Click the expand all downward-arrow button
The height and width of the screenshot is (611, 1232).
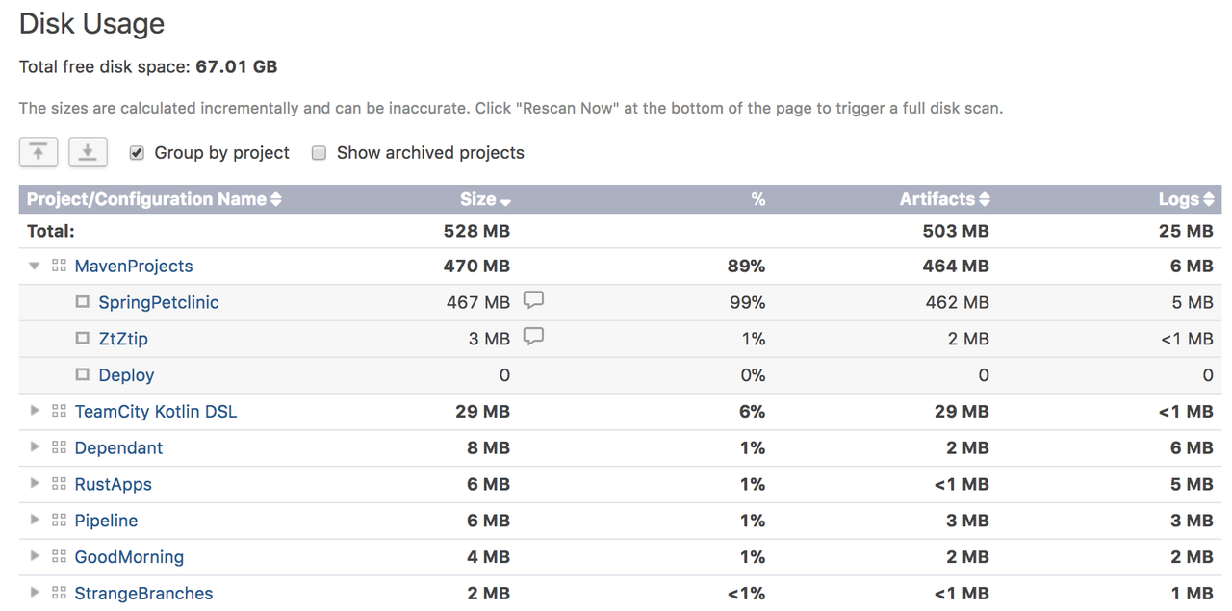click(88, 152)
